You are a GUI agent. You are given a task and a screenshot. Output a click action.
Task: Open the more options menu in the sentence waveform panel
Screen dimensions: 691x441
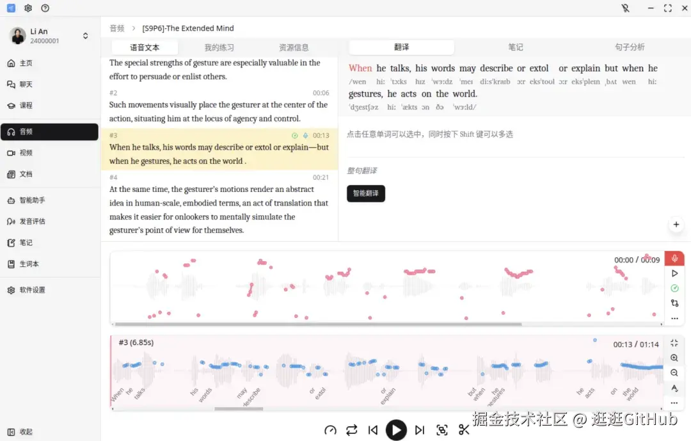tap(674, 403)
